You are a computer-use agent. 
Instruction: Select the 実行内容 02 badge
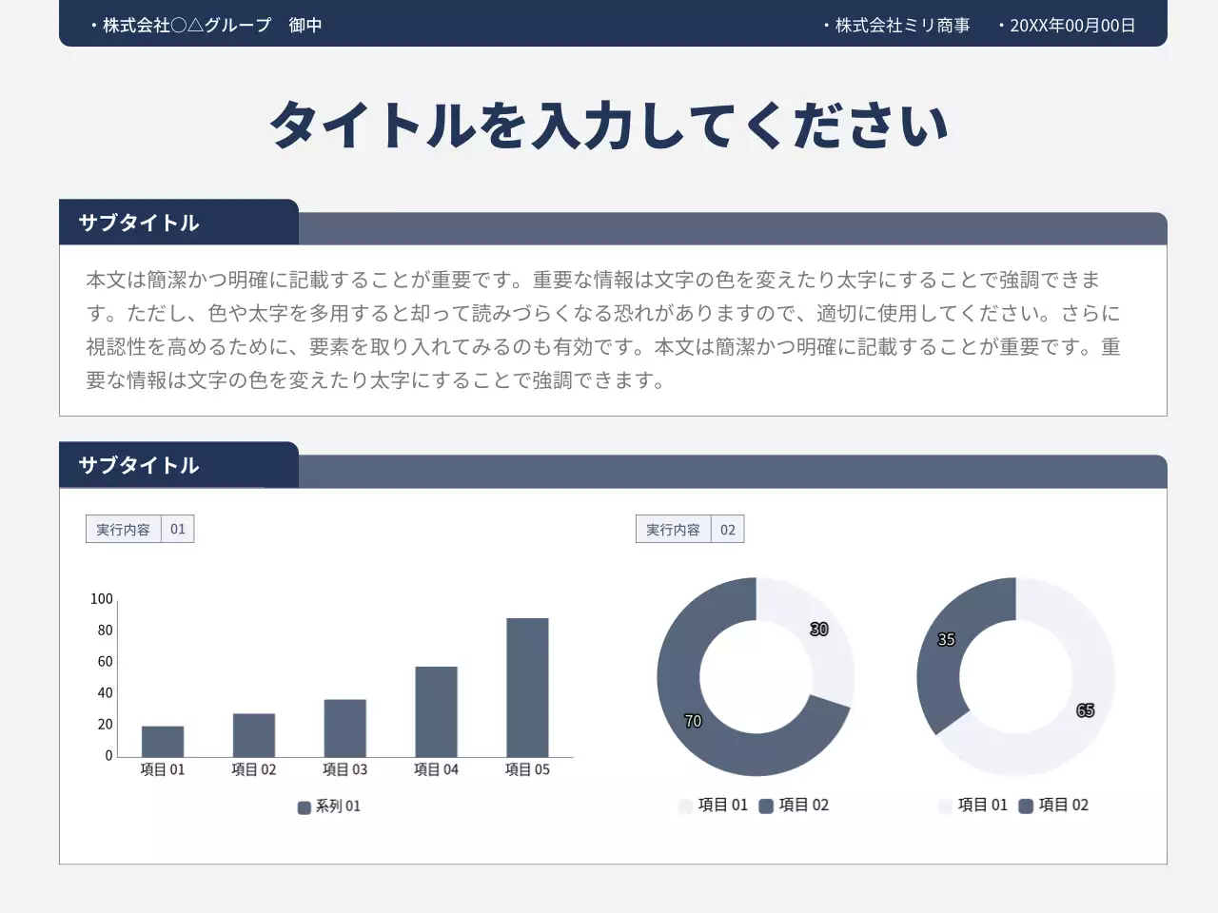[x=690, y=529]
